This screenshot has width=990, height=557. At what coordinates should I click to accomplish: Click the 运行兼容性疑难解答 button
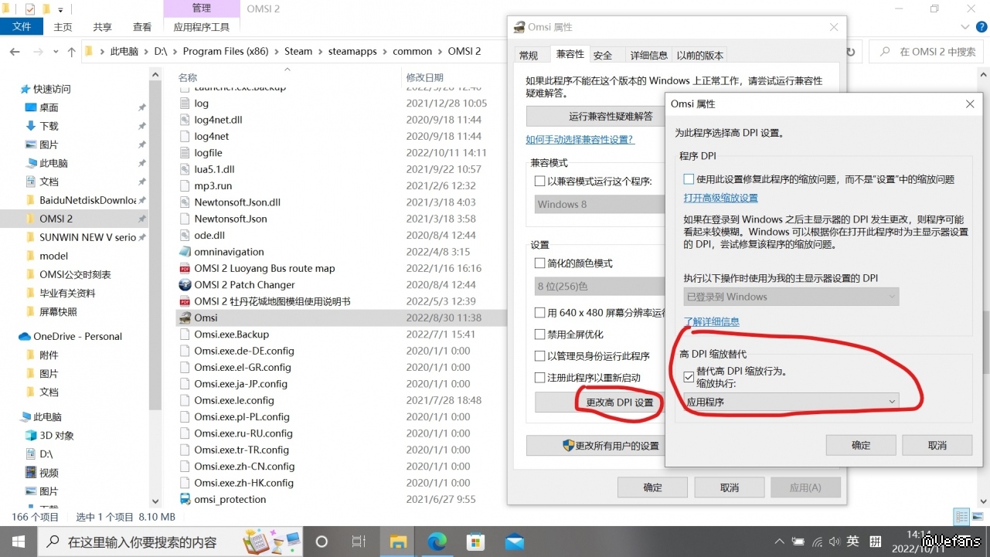[596, 117]
